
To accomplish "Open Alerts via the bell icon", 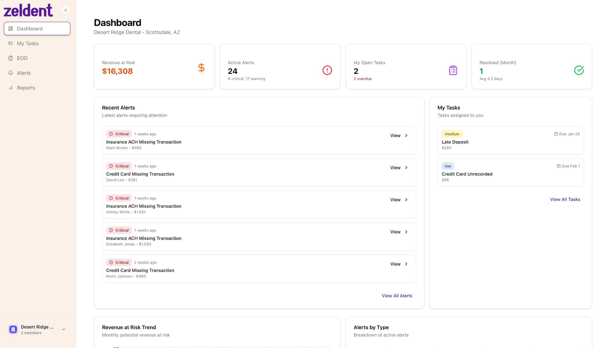I will [10, 73].
